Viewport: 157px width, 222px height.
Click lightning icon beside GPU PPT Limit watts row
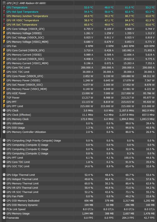pos(4,106)
